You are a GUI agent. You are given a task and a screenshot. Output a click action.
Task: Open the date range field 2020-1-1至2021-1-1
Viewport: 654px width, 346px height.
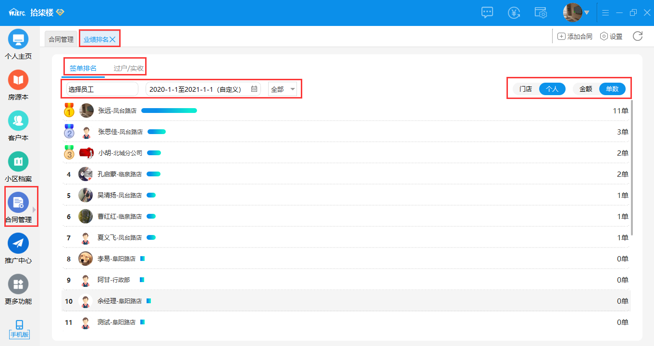point(203,89)
